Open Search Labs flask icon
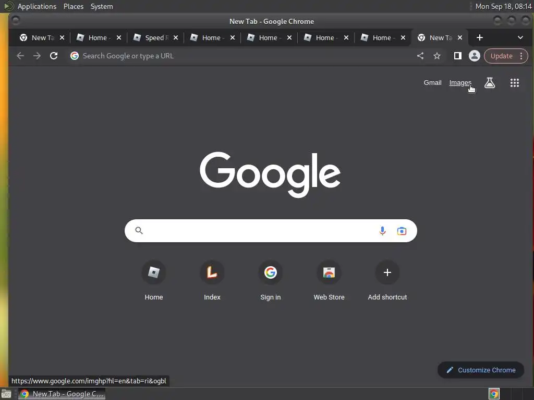This screenshot has width=534, height=400. [490, 83]
